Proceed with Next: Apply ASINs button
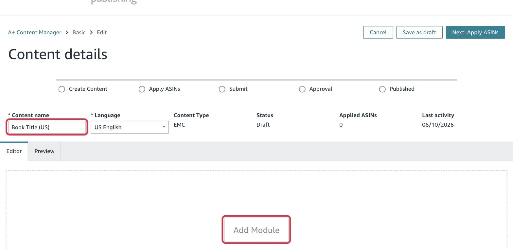 (475, 32)
